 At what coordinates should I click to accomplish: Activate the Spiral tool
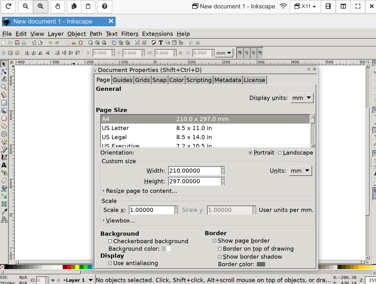4,134
